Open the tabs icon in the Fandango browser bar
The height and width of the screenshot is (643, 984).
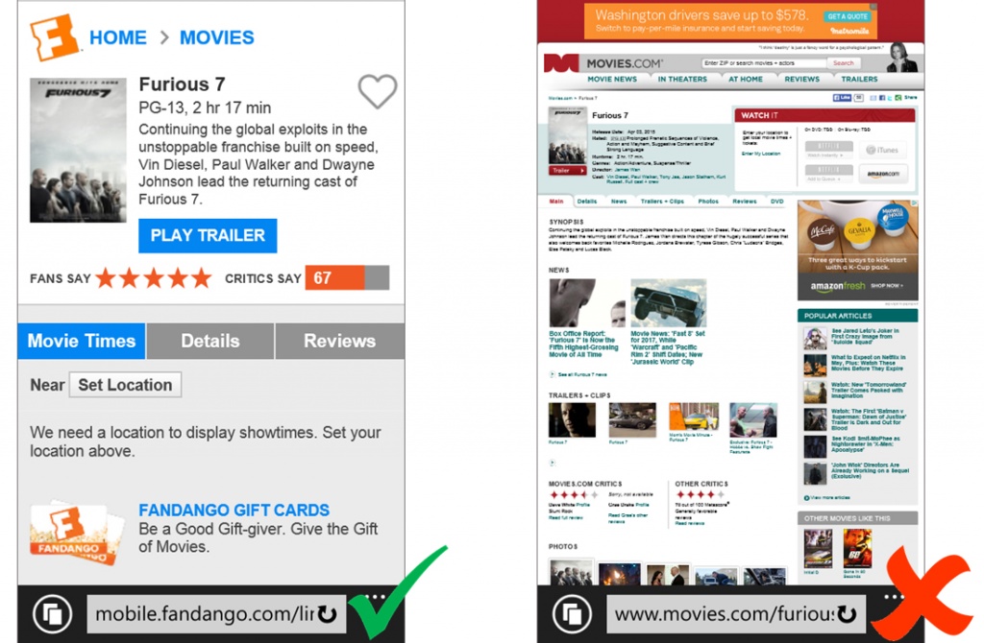pyautogui.click(x=52, y=613)
